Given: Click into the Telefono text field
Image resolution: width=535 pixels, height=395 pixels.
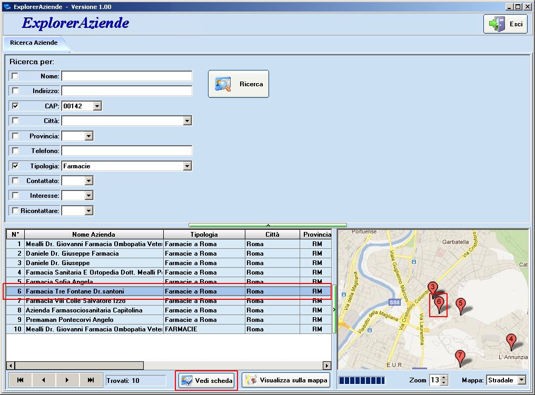Looking at the screenshot, I should [126, 150].
